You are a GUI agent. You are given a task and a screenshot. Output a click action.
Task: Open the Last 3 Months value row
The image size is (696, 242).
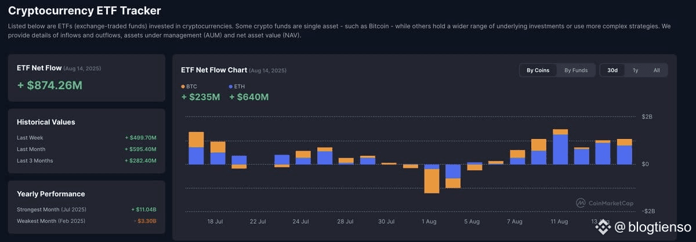pyautogui.click(x=86, y=160)
